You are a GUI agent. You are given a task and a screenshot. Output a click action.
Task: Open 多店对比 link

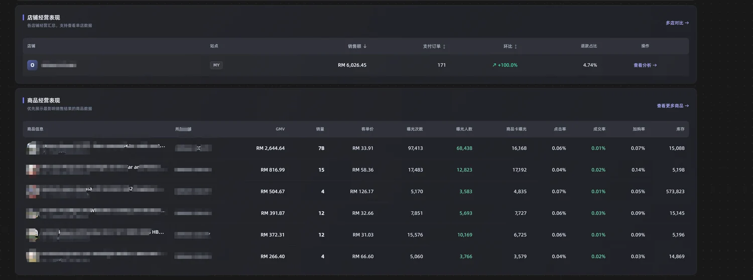point(677,23)
